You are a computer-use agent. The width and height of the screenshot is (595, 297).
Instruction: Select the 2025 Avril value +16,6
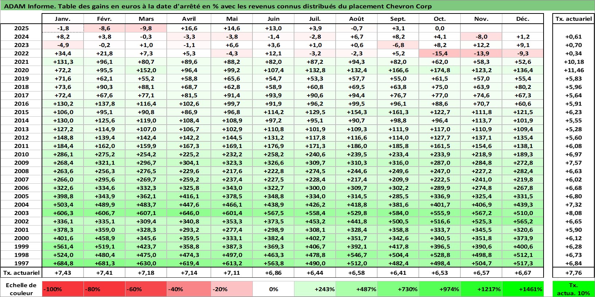pyautogui.click(x=189, y=28)
